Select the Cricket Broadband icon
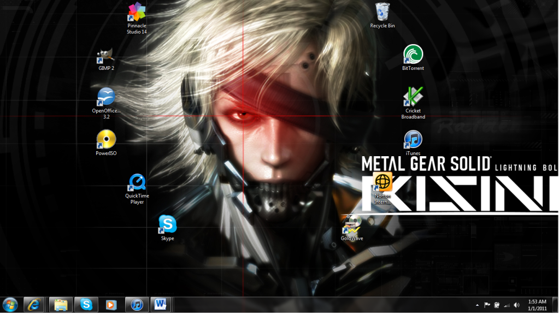559x314 pixels. (x=413, y=103)
